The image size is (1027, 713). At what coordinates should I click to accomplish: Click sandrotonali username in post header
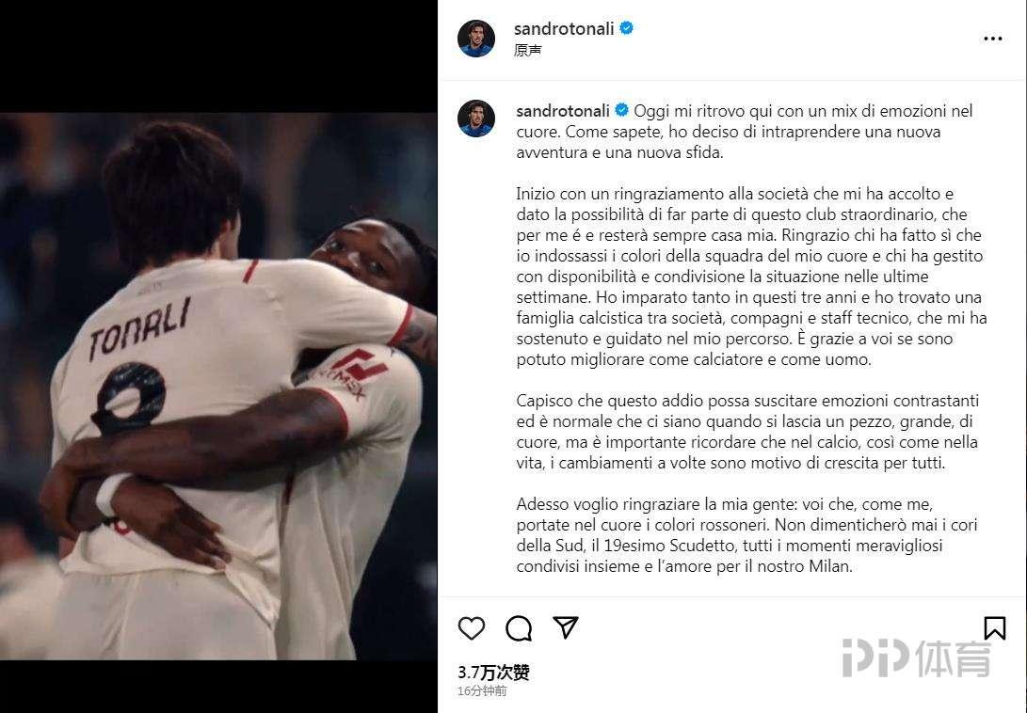(x=564, y=28)
